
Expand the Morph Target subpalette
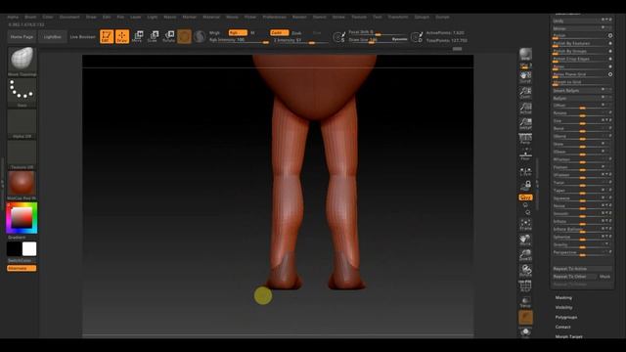(568, 336)
